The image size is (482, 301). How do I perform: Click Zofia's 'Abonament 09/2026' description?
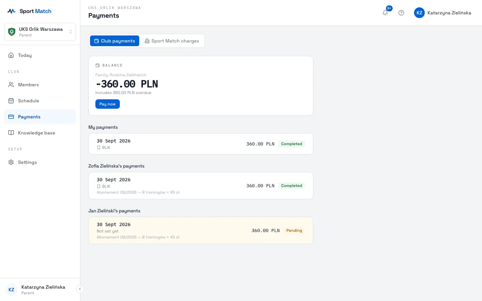138,192
